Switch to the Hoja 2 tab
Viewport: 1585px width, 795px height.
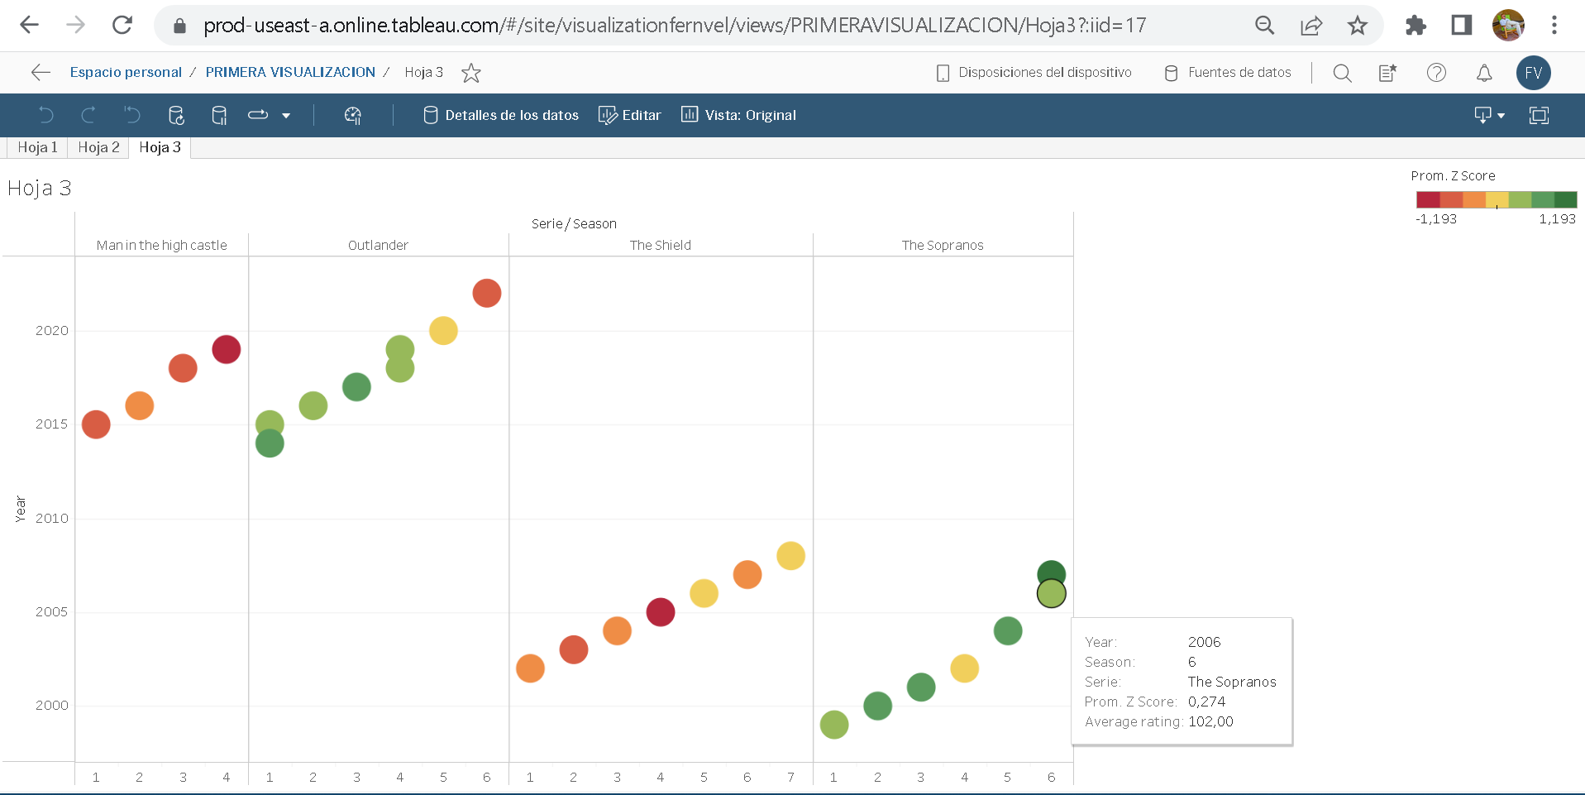coord(98,147)
